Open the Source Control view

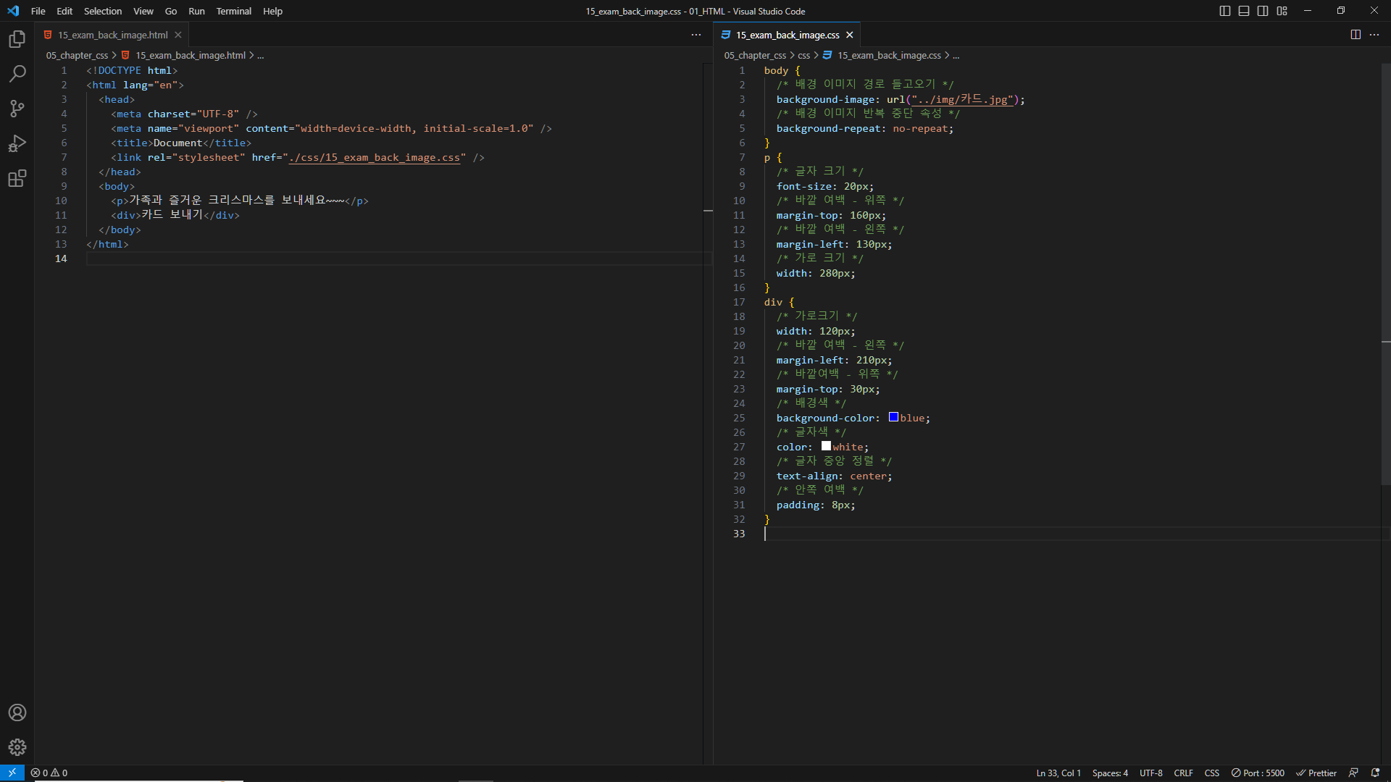coord(17,109)
